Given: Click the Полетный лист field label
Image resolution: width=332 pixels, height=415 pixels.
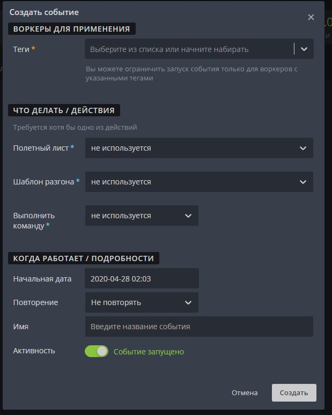Looking at the screenshot, I should (x=41, y=148).
